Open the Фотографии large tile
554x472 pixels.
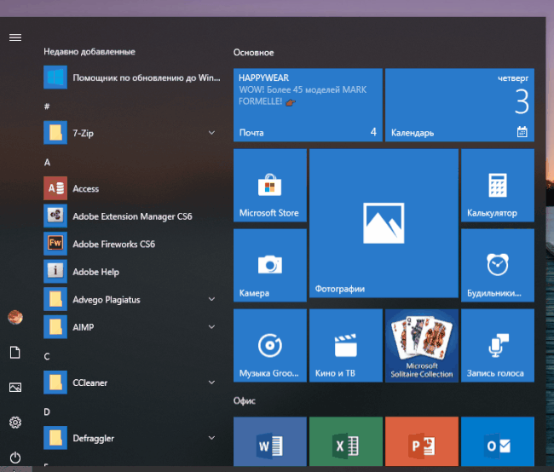click(x=384, y=223)
